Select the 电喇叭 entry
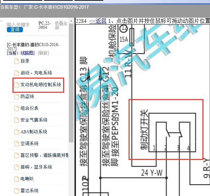Image resolution: width=210 pixels, height=196 pixels. [x=27, y=179]
